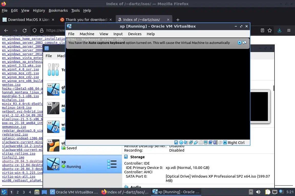Open the en_winnt_4.0_svr.iso link
The height and width of the screenshot is (196, 295).
coord(20,69)
